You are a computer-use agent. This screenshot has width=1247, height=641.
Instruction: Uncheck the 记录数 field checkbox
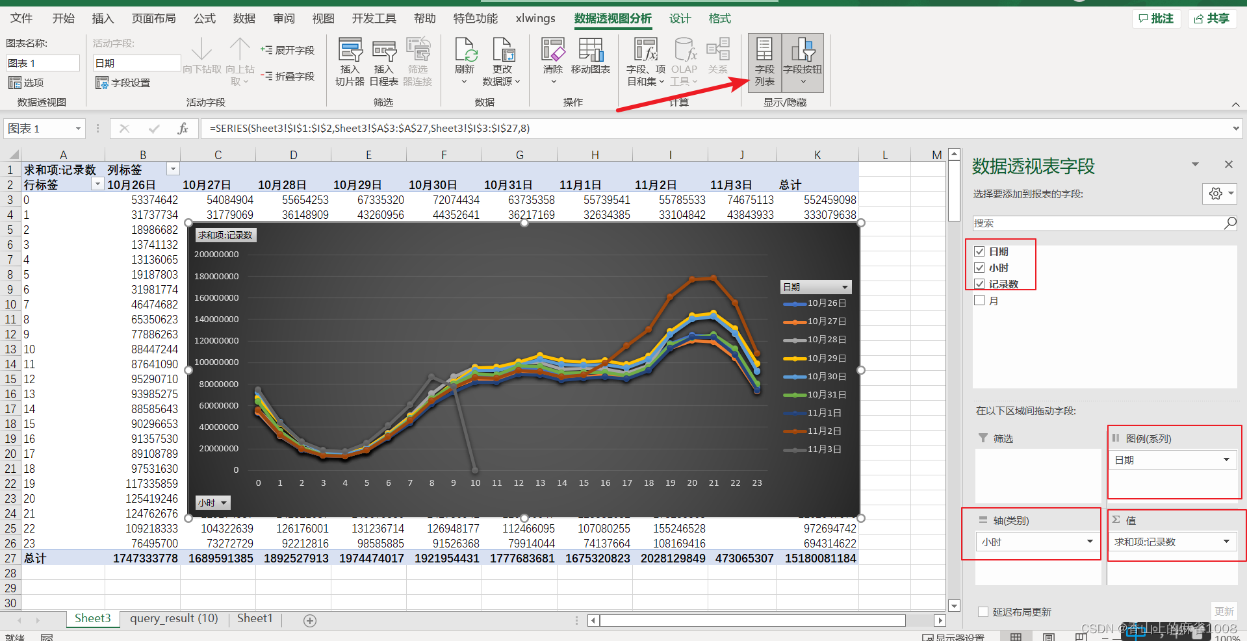point(979,284)
